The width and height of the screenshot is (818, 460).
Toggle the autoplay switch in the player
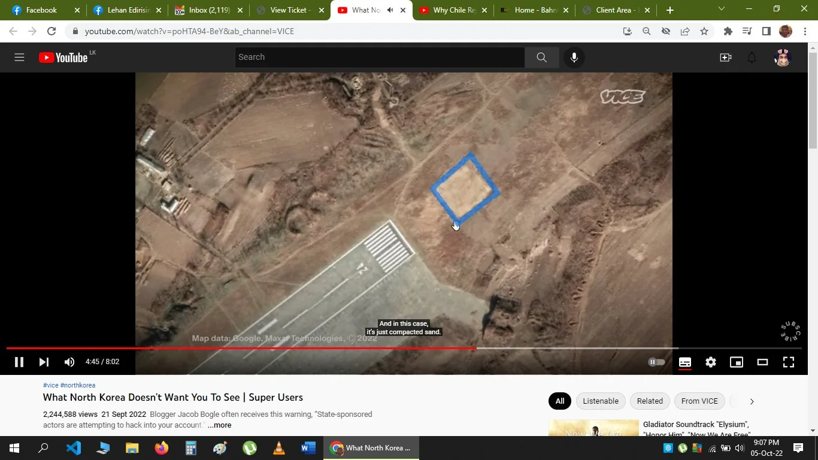pyautogui.click(x=656, y=362)
